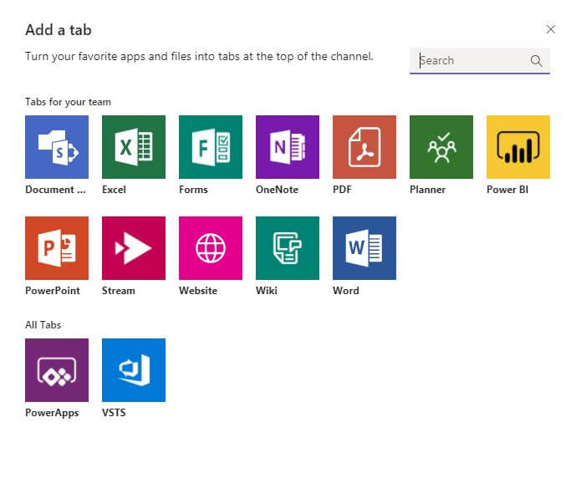
Task: Click the Stream app icon
Action: [x=134, y=248]
